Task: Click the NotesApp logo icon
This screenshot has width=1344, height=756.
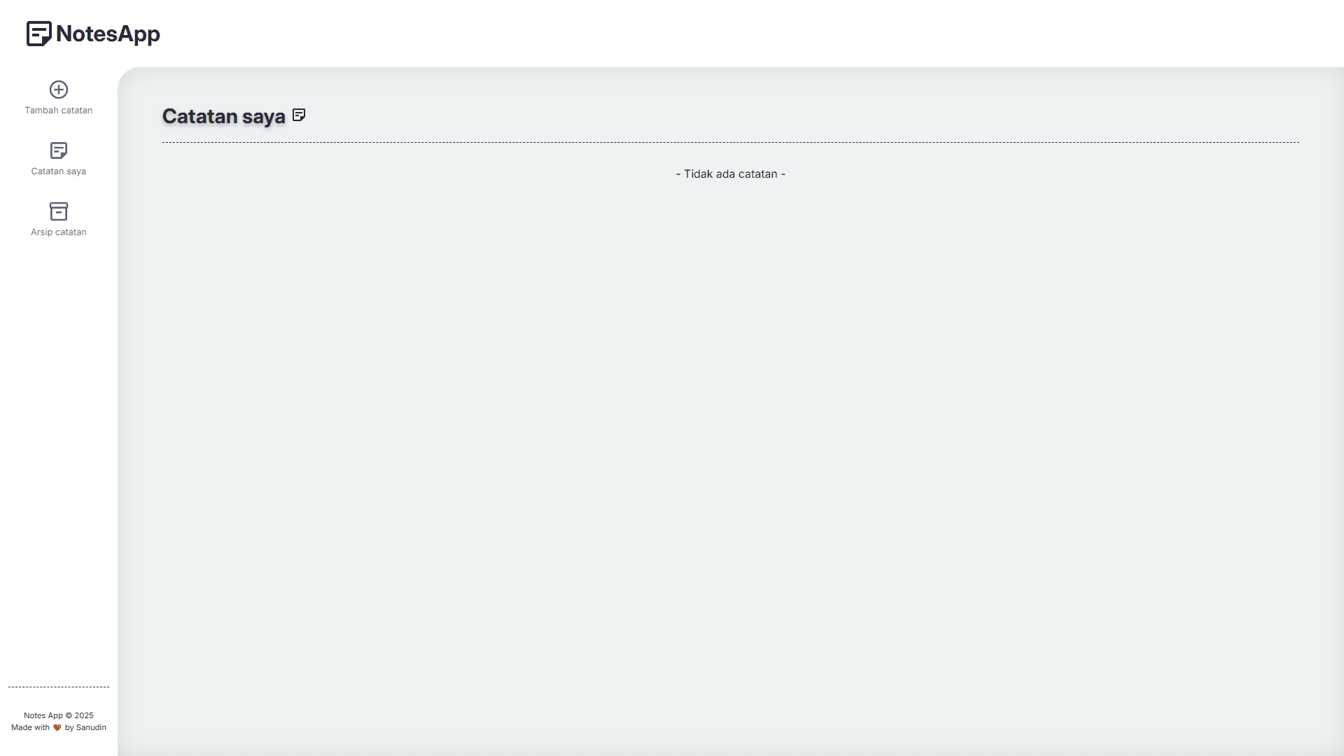Action: point(39,34)
